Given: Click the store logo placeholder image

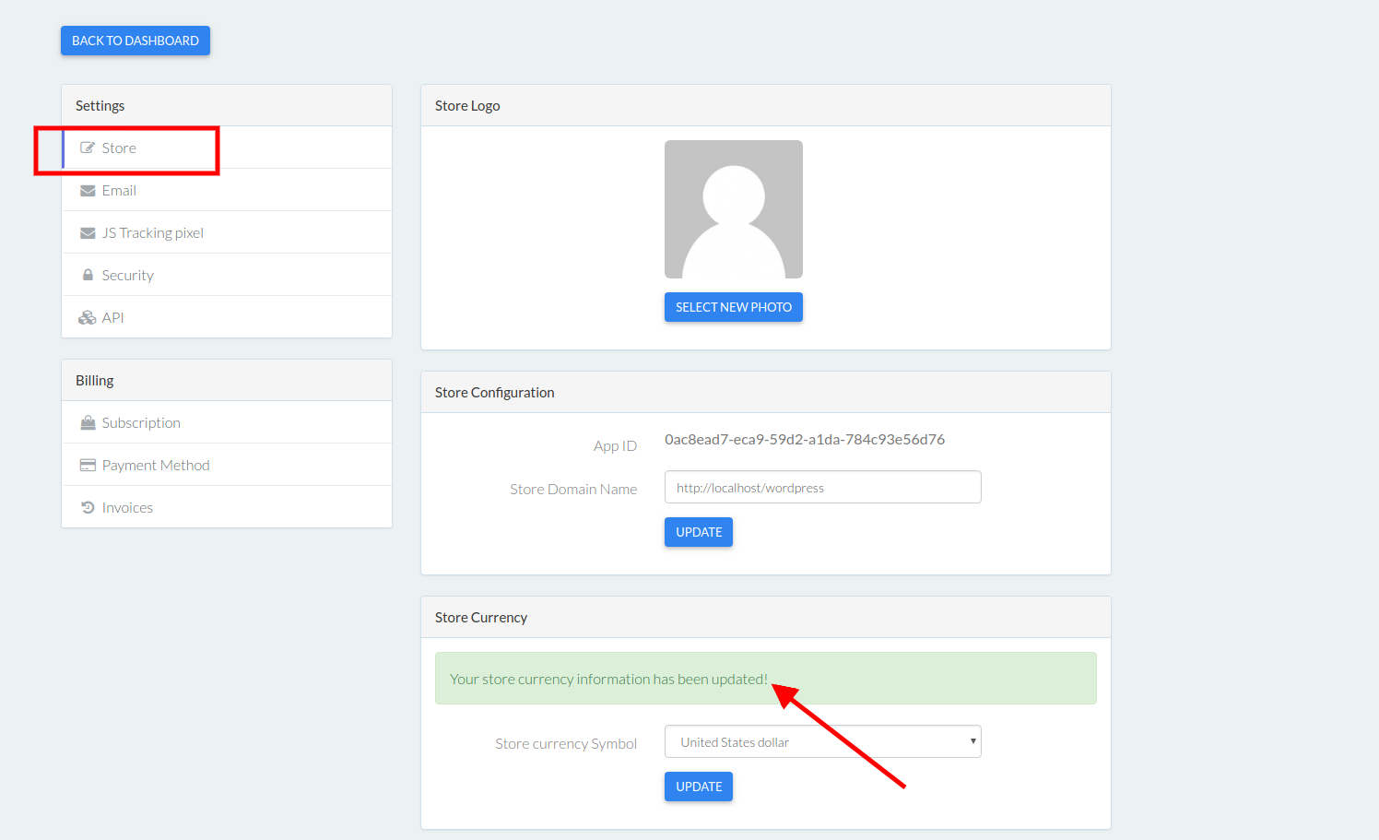Looking at the screenshot, I should pyautogui.click(x=734, y=209).
